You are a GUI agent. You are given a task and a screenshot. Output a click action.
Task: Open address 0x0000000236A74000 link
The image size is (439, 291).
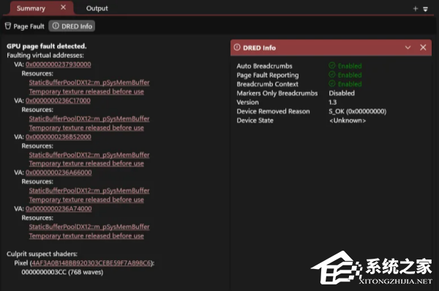[x=59, y=209]
